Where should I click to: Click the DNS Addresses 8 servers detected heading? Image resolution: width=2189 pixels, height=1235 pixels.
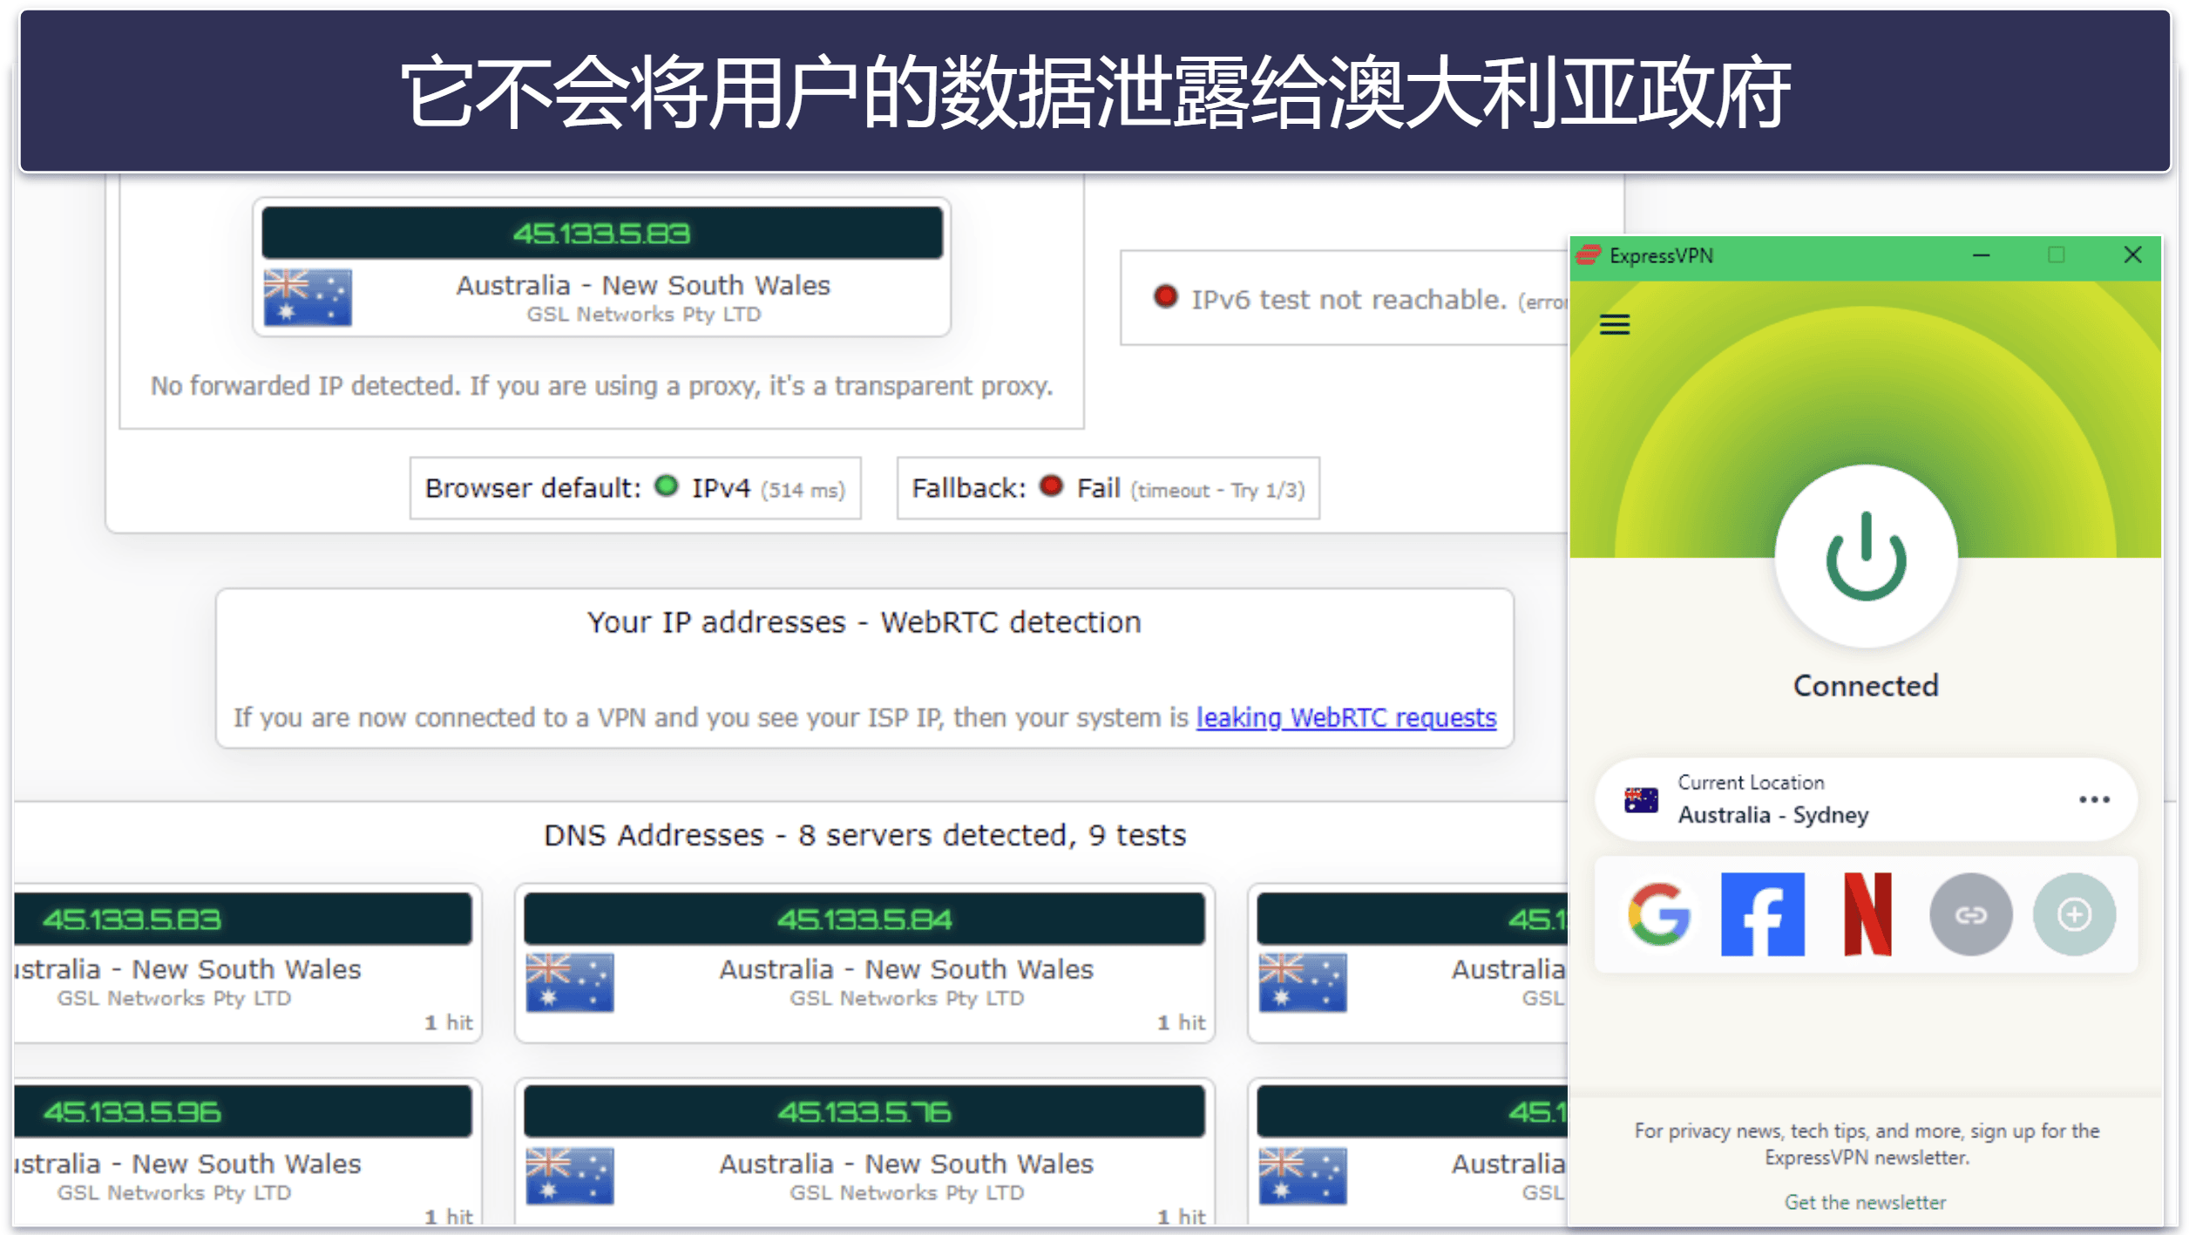tap(864, 835)
